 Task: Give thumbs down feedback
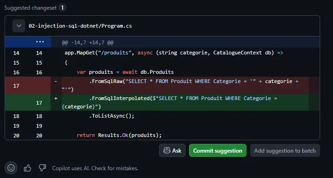click(42, 168)
